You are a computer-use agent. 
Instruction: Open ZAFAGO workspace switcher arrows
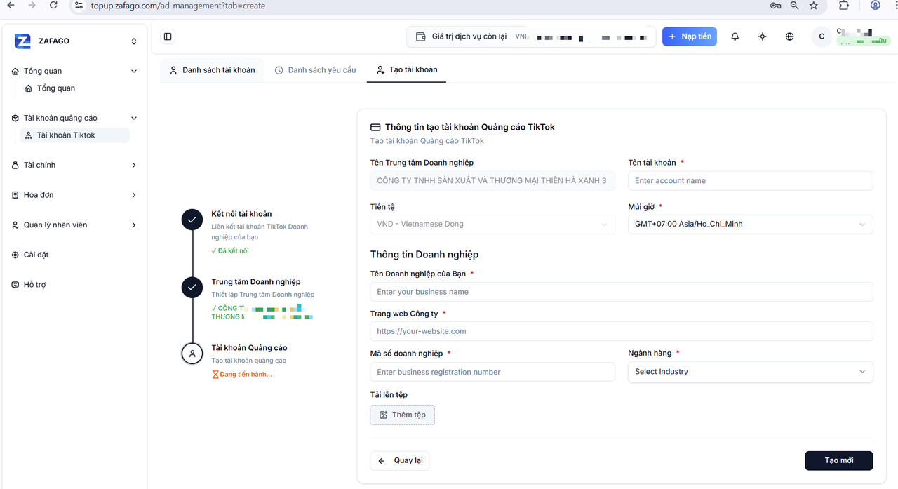tap(134, 41)
